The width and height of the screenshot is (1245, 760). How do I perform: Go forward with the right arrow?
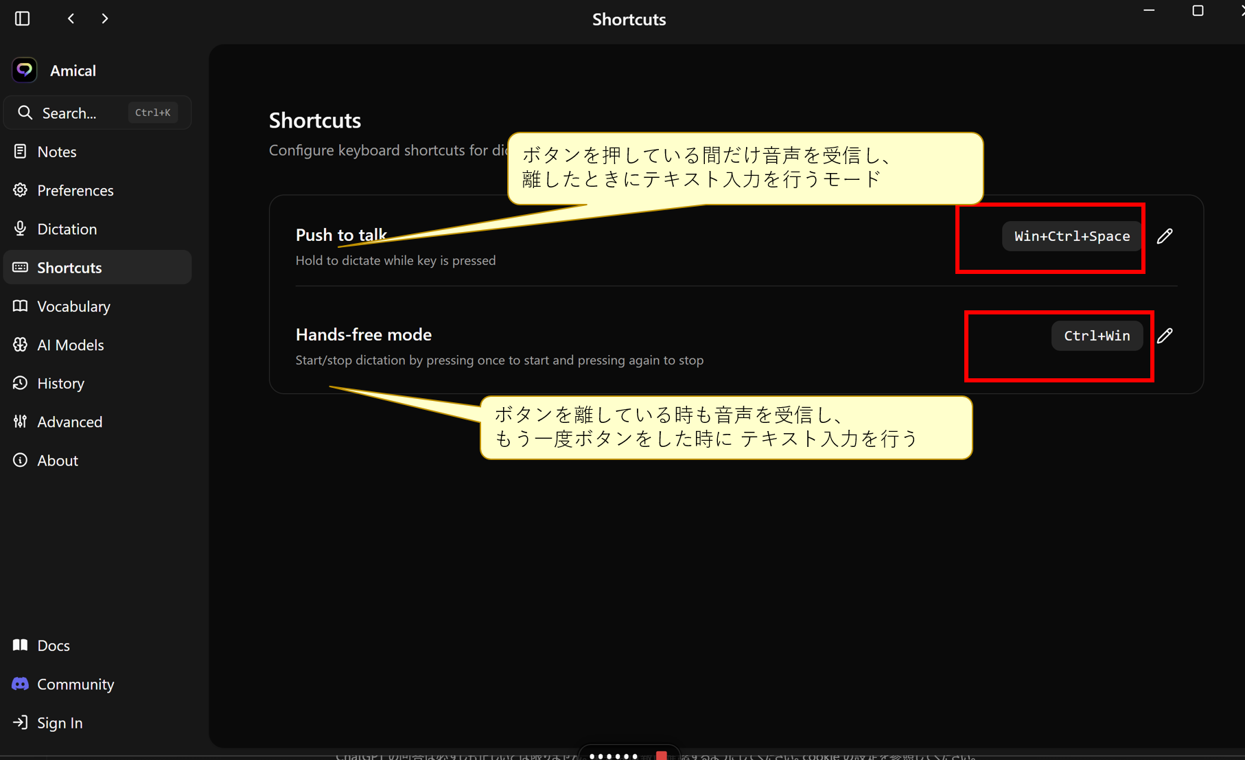(x=105, y=19)
